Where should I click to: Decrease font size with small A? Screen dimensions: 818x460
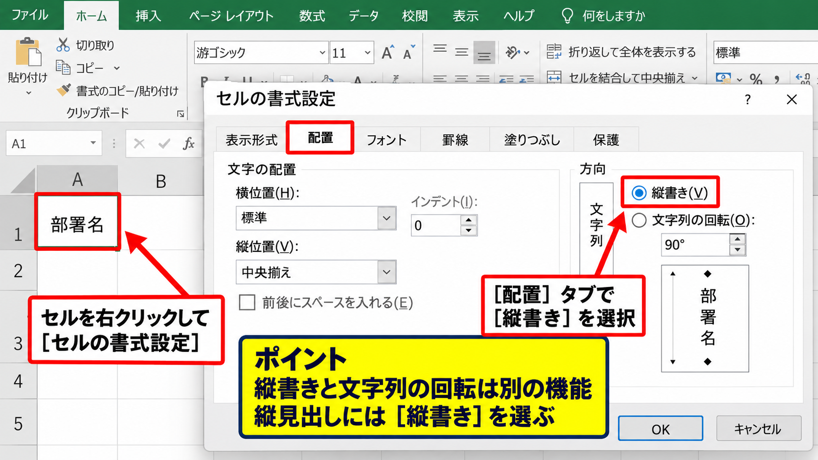[x=409, y=53]
